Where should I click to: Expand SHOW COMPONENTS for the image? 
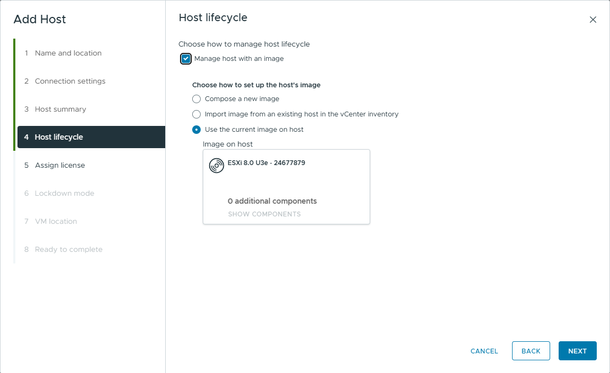pyautogui.click(x=264, y=214)
